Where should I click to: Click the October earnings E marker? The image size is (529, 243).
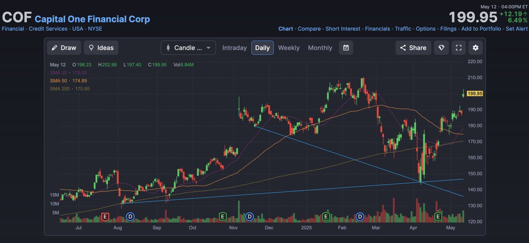[x=222, y=216]
